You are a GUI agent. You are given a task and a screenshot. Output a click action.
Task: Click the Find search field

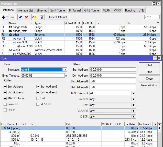152,17
